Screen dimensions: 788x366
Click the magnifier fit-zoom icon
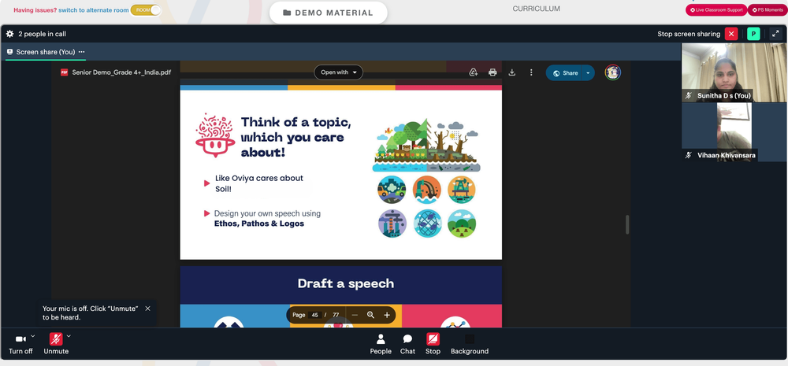tap(371, 315)
